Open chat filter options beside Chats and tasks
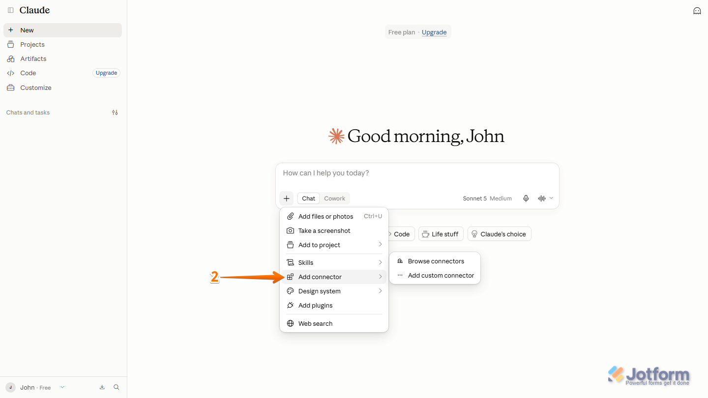Viewport: 708px width, 398px height. pyautogui.click(x=115, y=113)
